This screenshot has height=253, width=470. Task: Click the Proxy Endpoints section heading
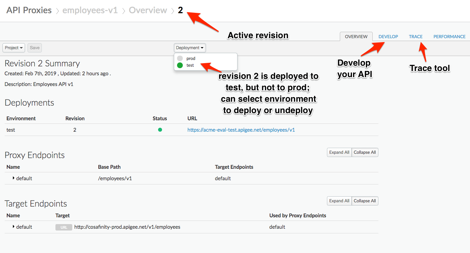tap(35, 155)
